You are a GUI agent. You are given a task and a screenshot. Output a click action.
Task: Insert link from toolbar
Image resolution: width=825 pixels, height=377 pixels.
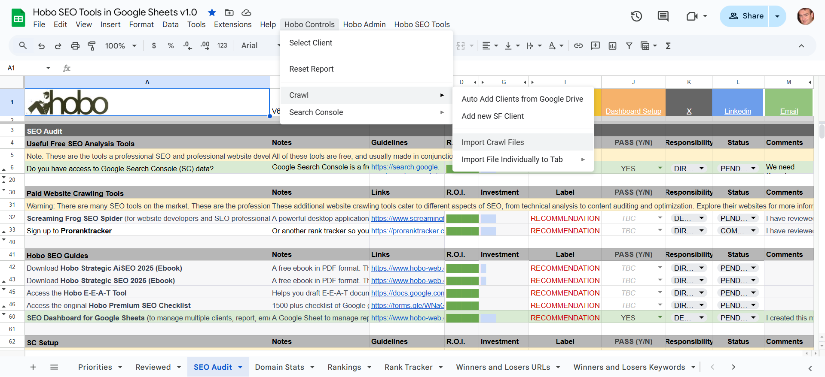578,45
